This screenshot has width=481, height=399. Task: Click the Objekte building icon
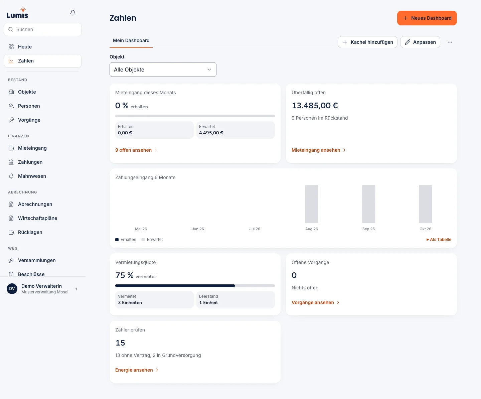pos(11,92)
